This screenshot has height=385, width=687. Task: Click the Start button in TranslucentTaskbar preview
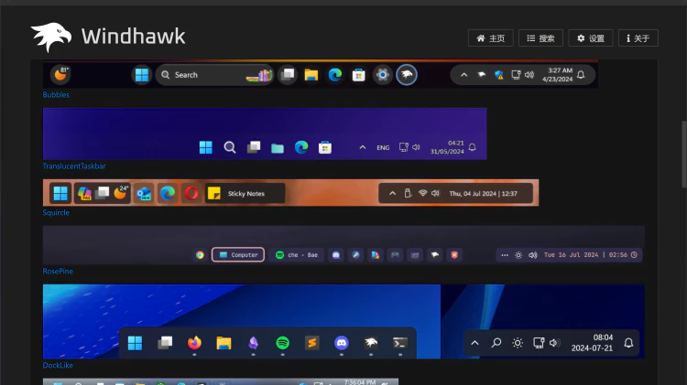[206, 147]
